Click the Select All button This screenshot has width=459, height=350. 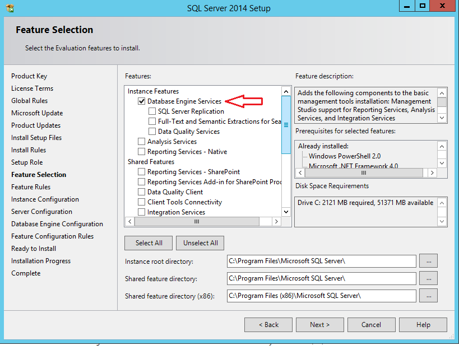coord(149,243)
